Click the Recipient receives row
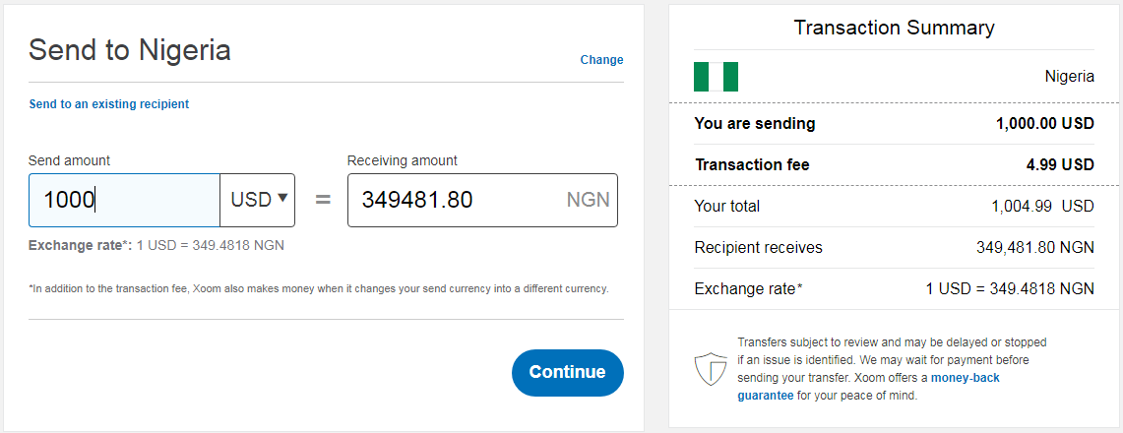Screen dimensions: 1123x433 894,248
